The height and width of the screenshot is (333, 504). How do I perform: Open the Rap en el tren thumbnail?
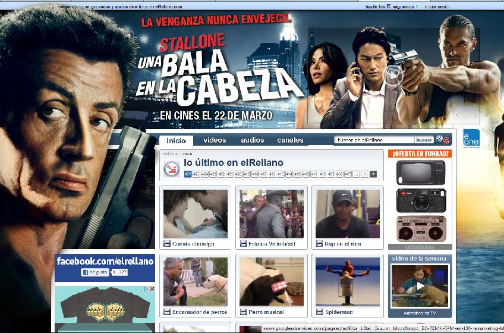point(348,213)
